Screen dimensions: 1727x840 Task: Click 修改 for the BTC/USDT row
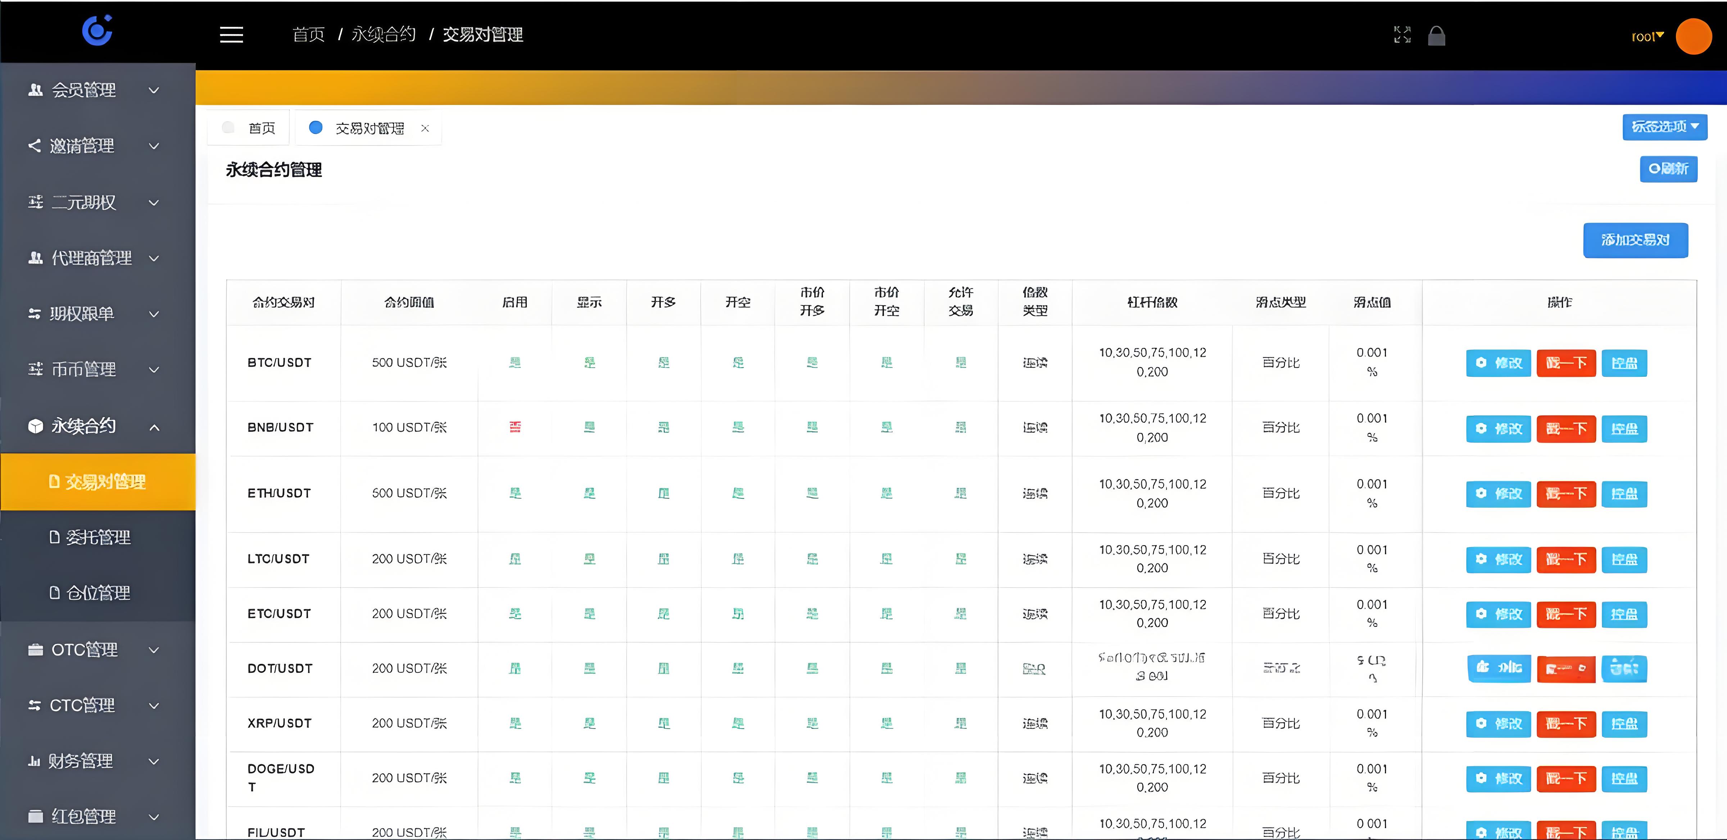(1499, 363)
